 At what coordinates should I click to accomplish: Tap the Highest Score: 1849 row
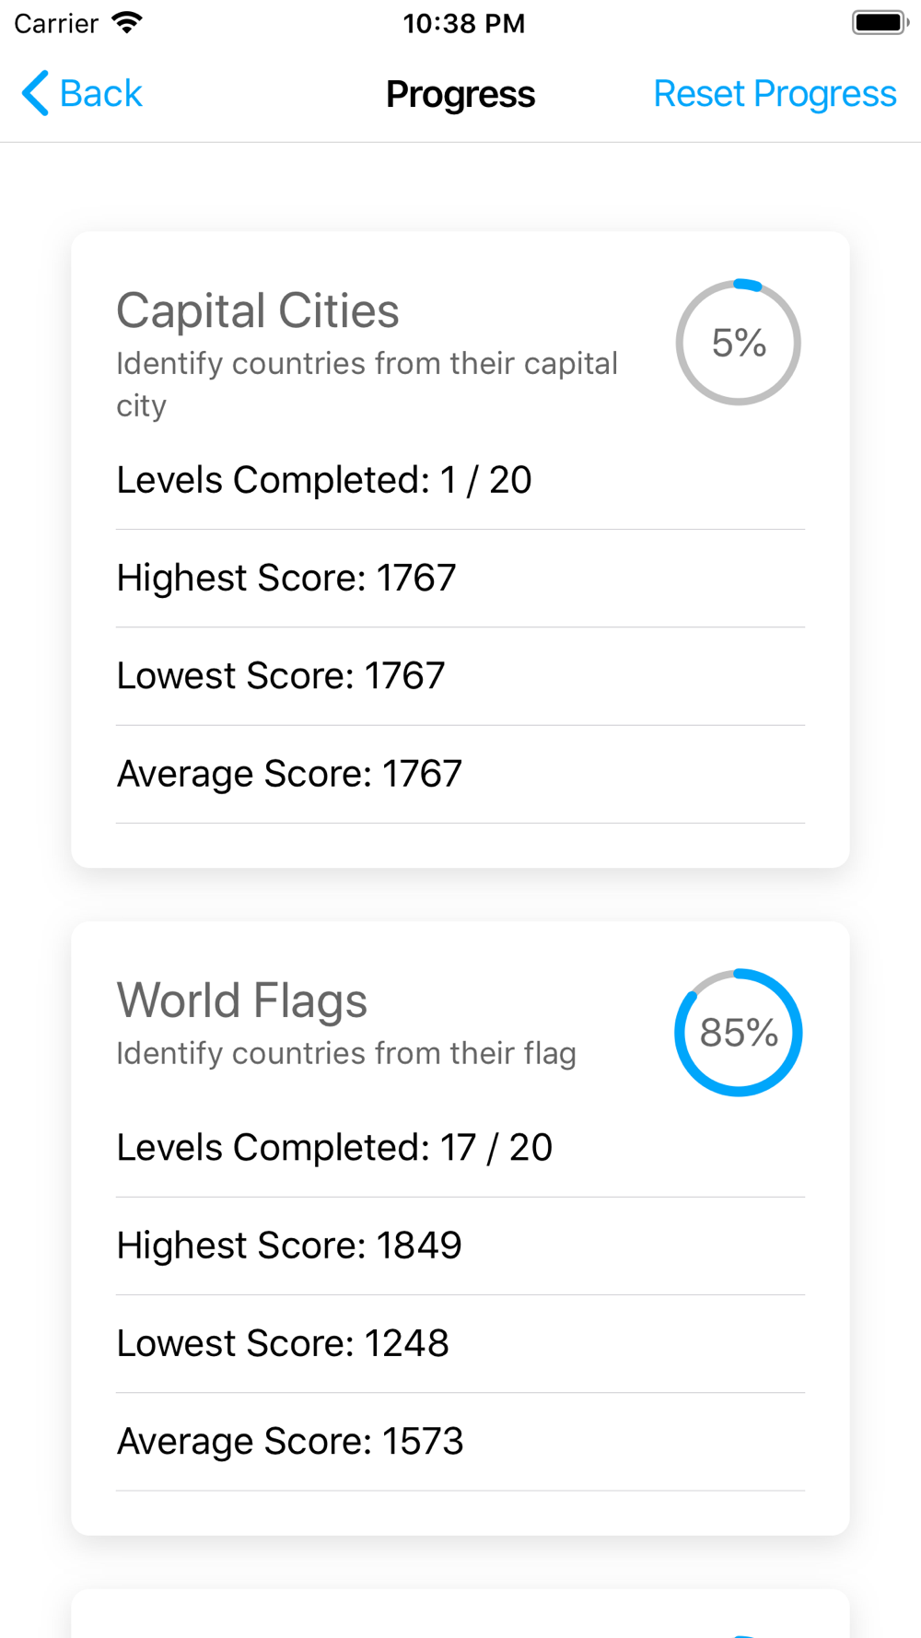tap(460, 1246)
